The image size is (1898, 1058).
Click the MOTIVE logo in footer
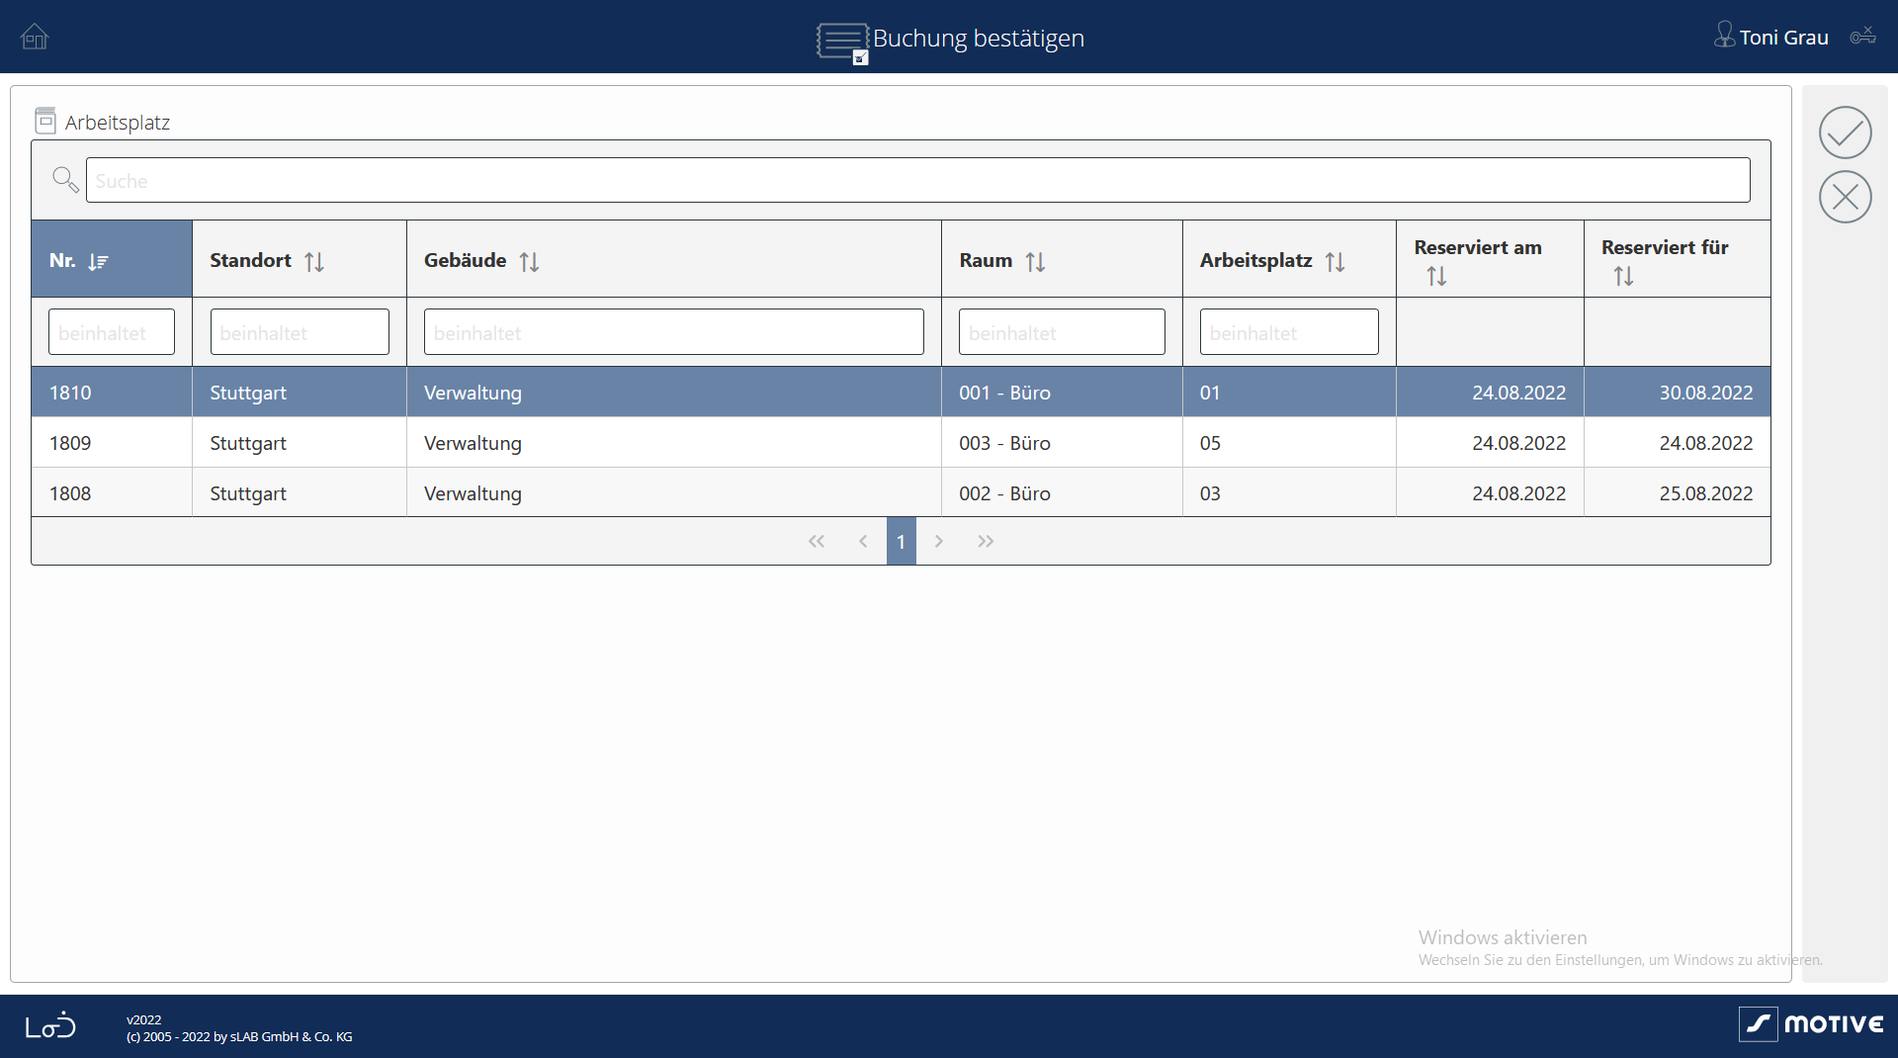tap(1811, 1024)
